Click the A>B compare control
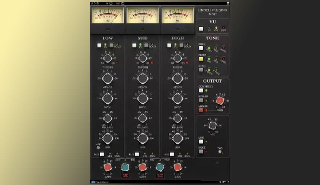The width and height of the screenshot is (320, 185). tap(95, 3)
